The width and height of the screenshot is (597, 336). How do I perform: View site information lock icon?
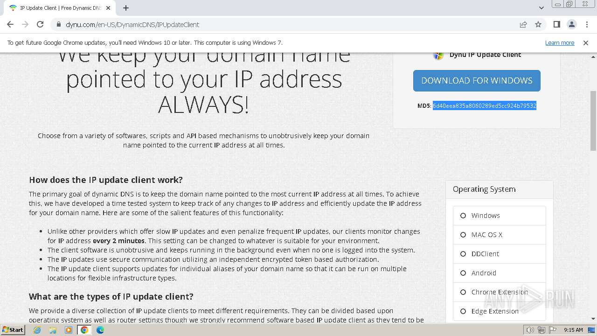59,24
